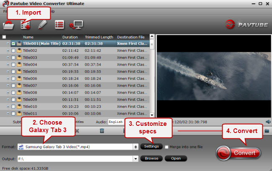This screenshot has width=272, height=171.
Task: Open the Settings button
Action: [151, 146]
